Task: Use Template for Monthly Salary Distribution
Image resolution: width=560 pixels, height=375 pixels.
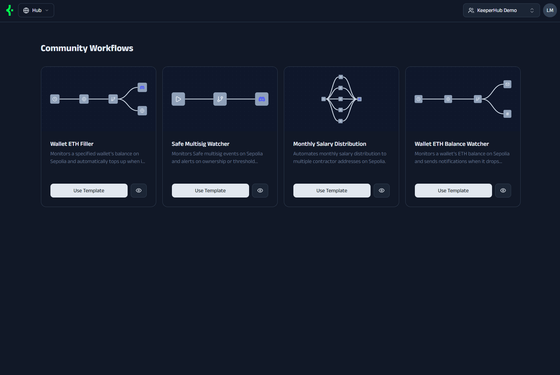Action: pos(332,190)
